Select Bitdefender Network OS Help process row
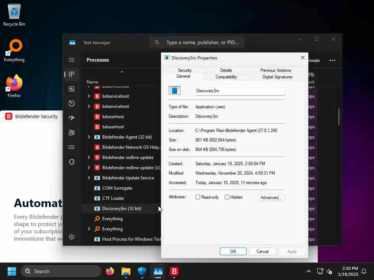The width and height of the screenshot is (374, 280). (121, 147)
